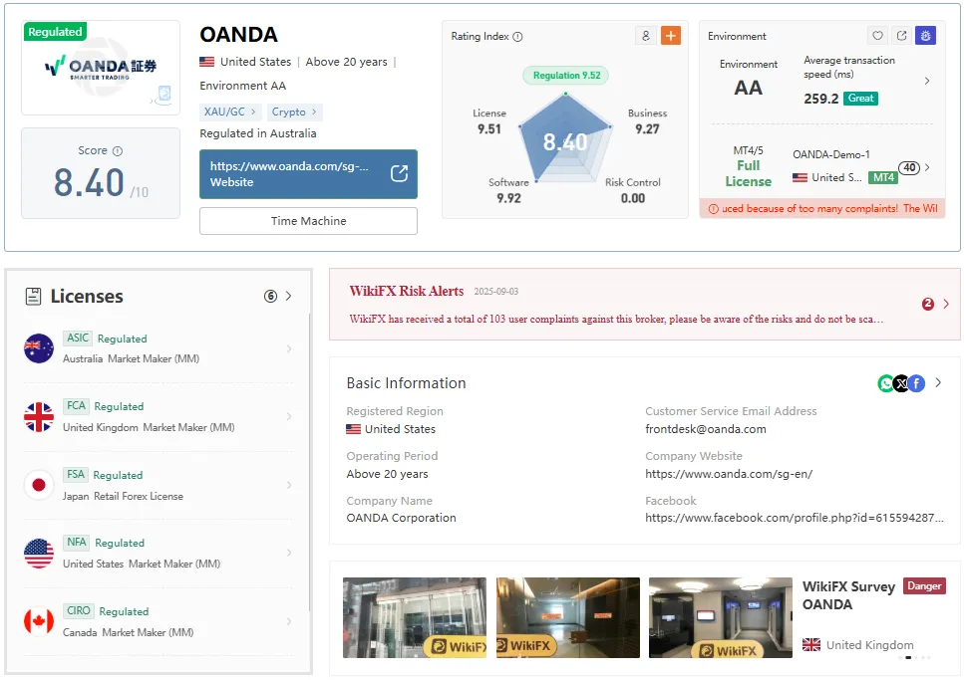Open company website link in Basic Information
This screenshot has width=964, height=680.
click(729, 474)
